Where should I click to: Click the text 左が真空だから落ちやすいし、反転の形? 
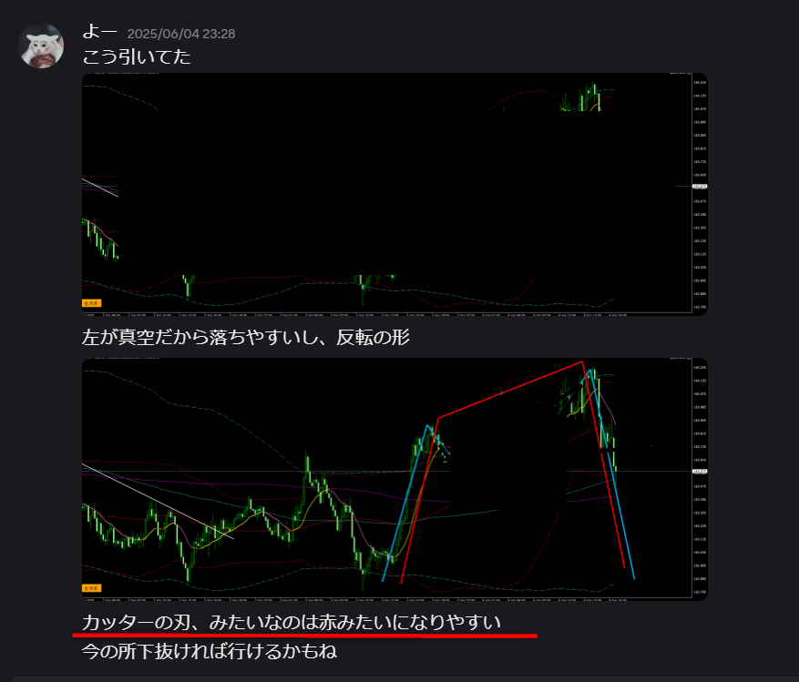pyautogui.click(x=245, y=338)
